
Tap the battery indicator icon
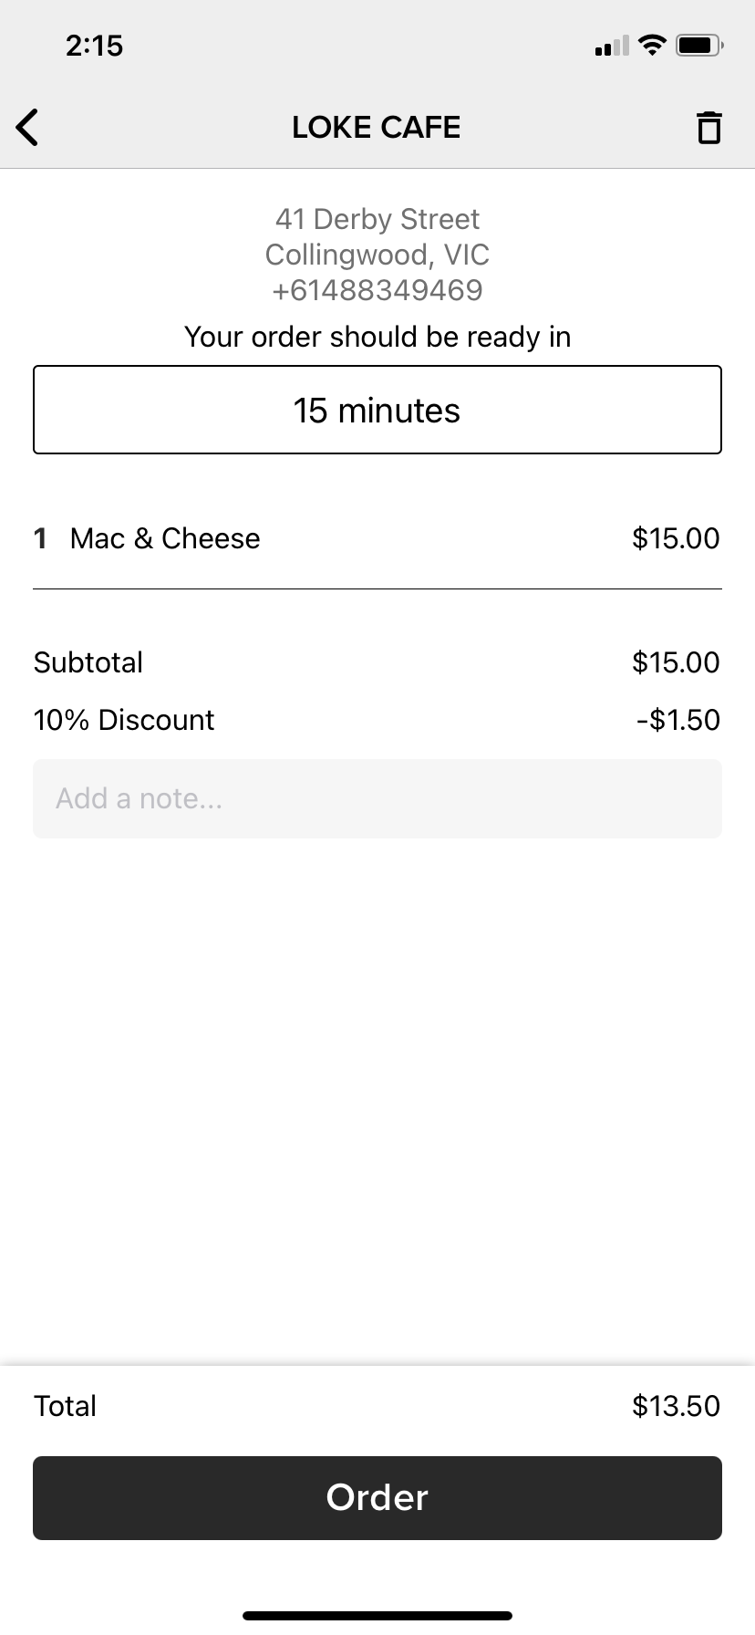699,45
